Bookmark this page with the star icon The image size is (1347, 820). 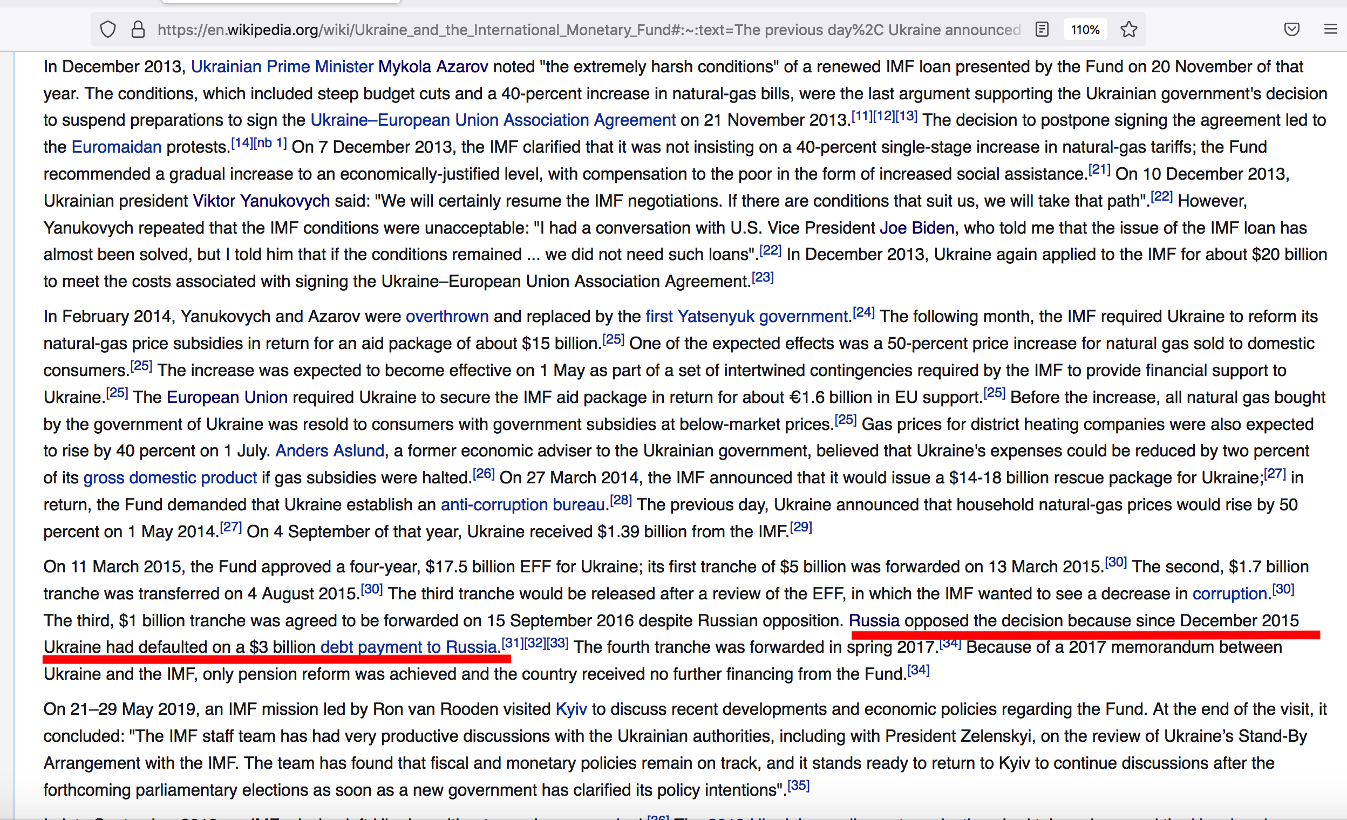pos(1128,30)
